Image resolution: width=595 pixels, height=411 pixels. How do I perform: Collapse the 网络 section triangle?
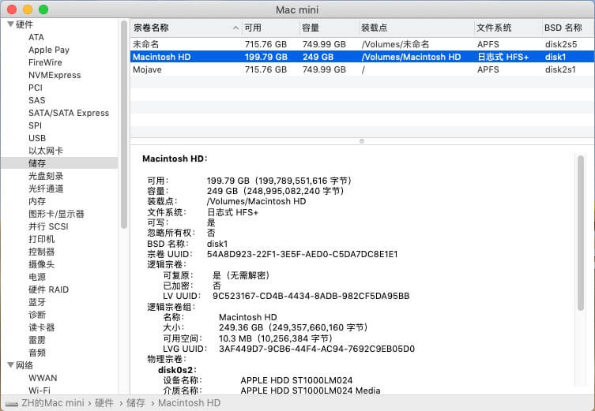10,365
